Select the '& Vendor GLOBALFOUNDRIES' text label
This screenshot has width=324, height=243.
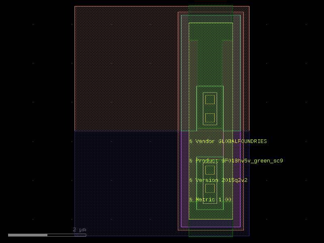coord(228,141)
